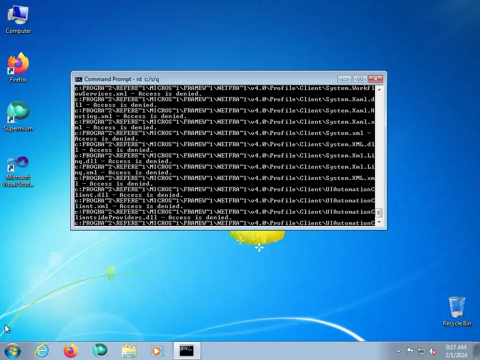Click the Command Prompt title bar system icon
This screenshot has width=480, height=360.
pos(79,79)
